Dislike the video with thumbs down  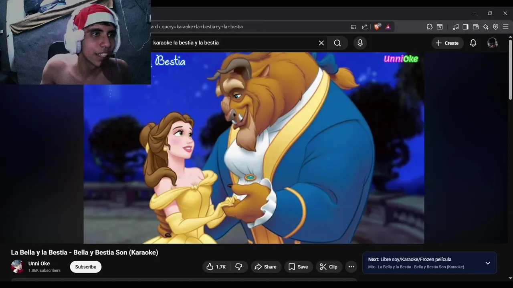pyautogui.click(x=239, y=267)
